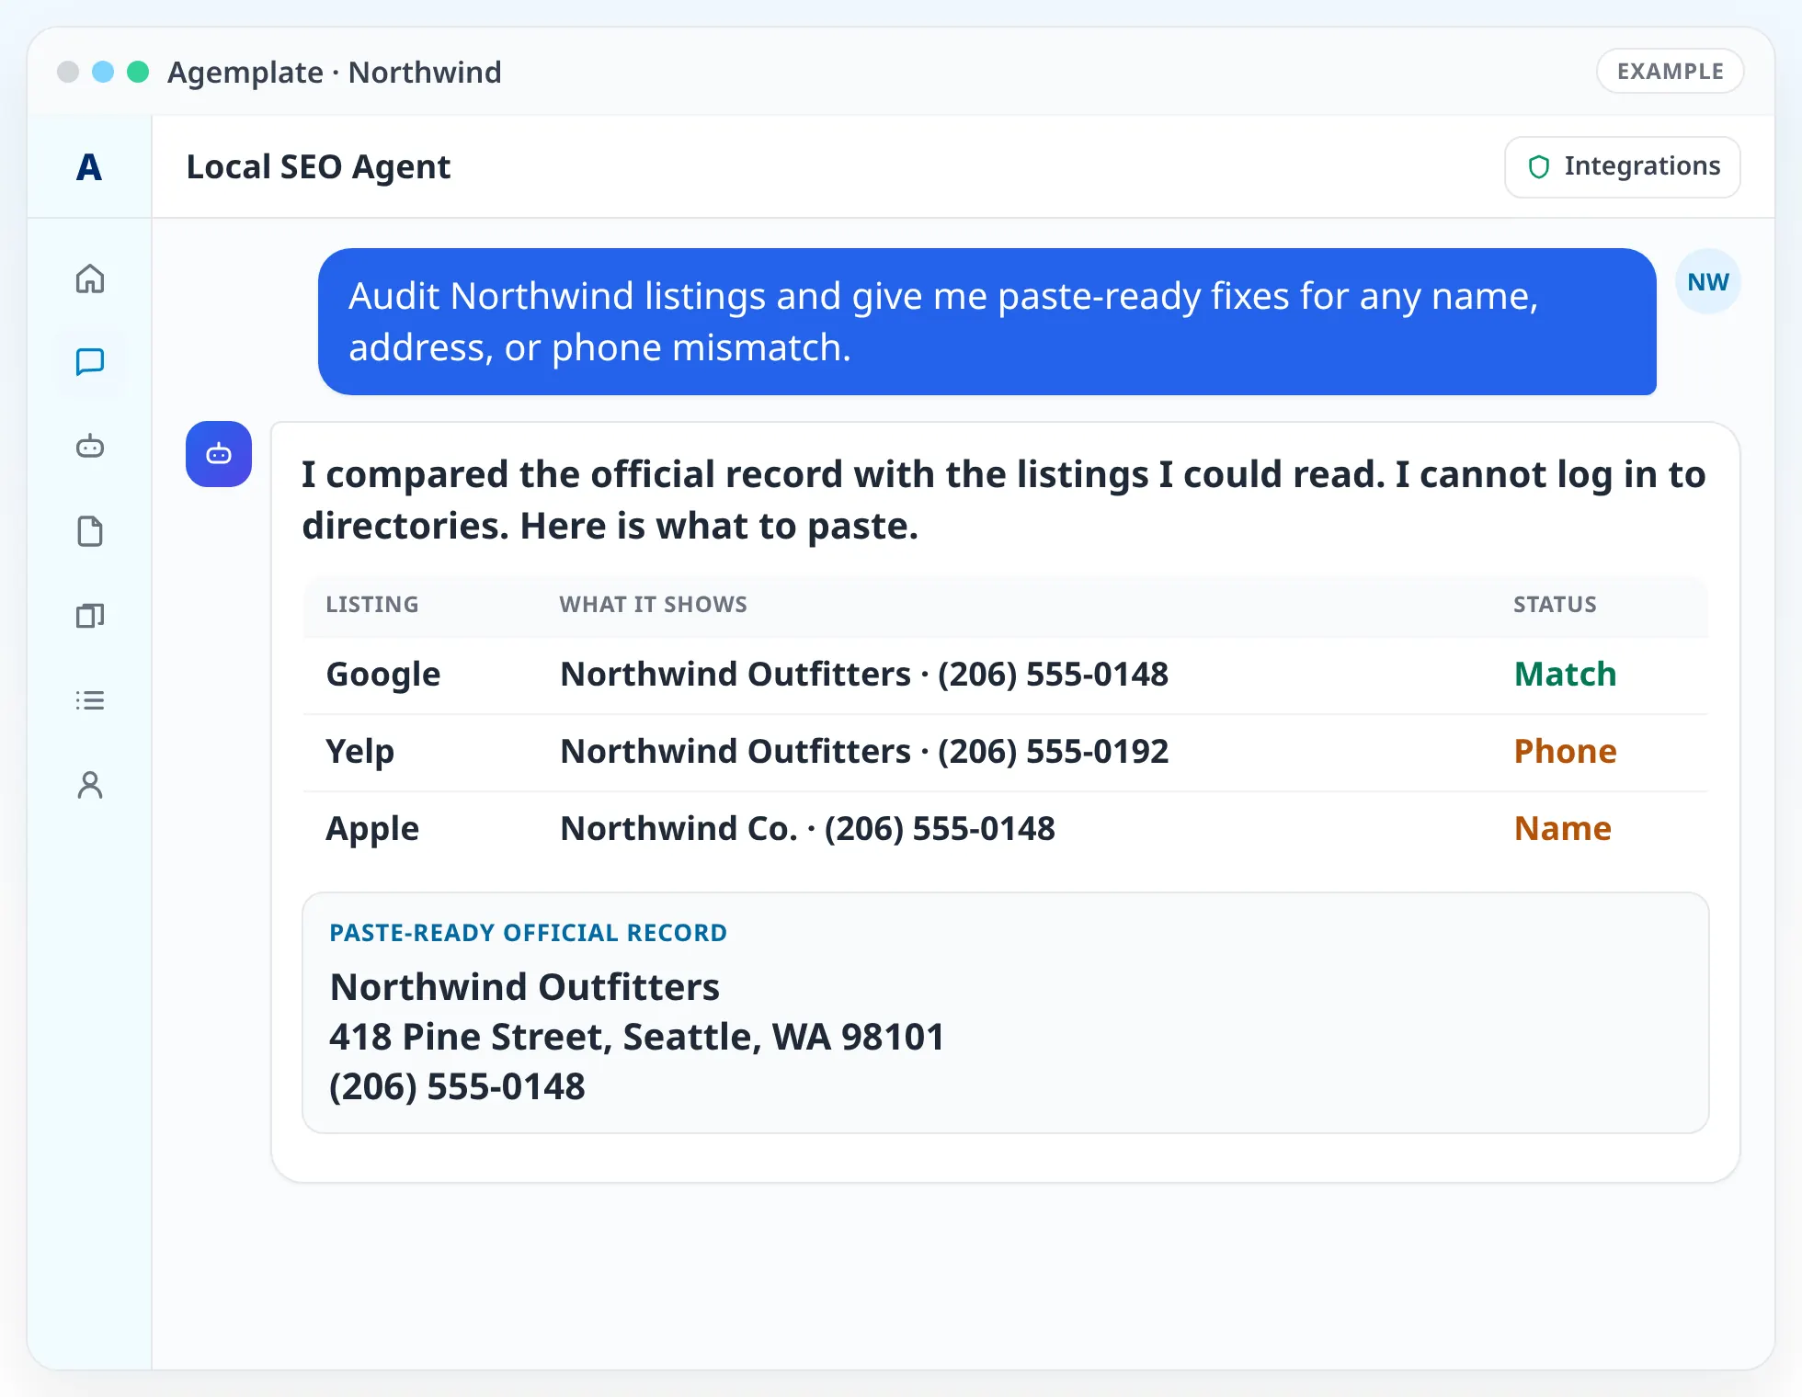Select the Apple listing cell

[x=372, y=829]
